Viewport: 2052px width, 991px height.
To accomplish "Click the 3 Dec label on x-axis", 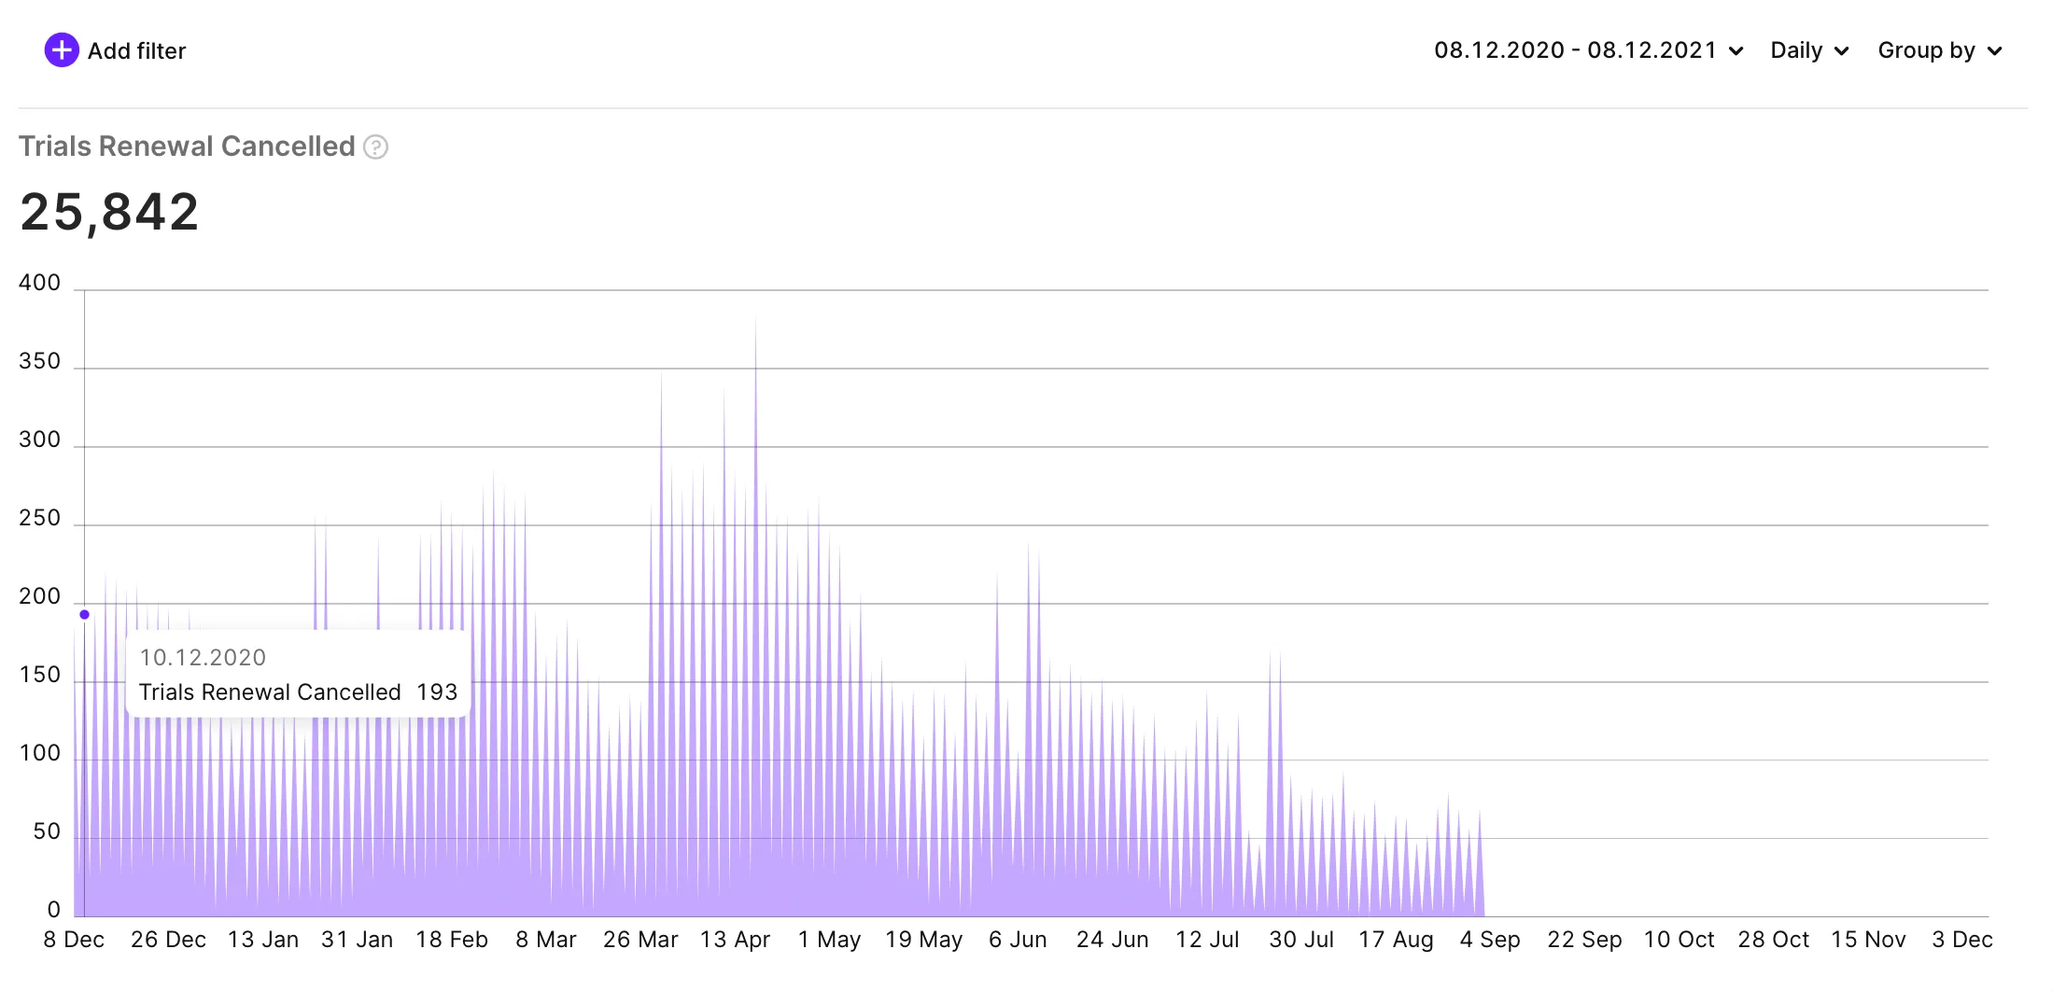I will [1962, 940].
